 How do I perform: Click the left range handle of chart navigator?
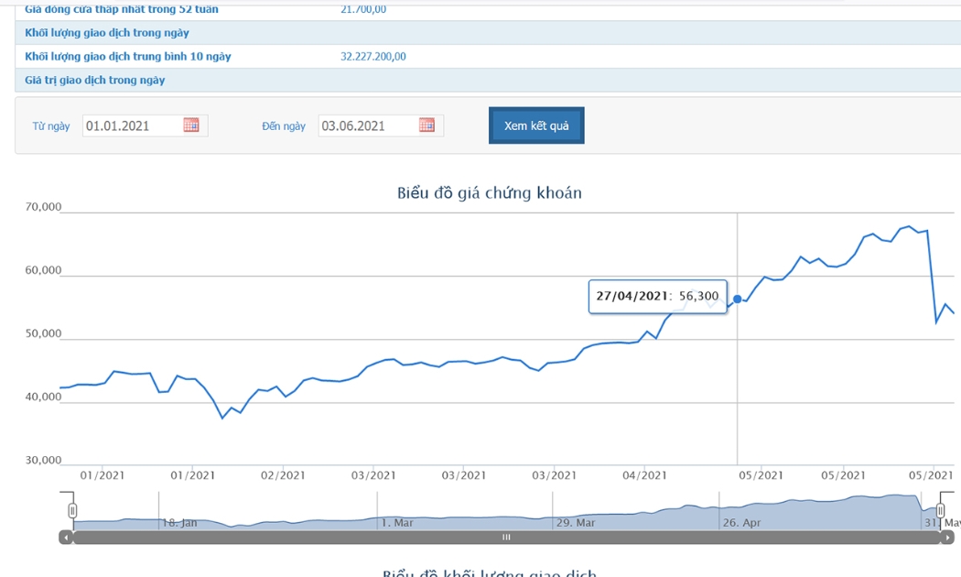[x=72, y=510]
